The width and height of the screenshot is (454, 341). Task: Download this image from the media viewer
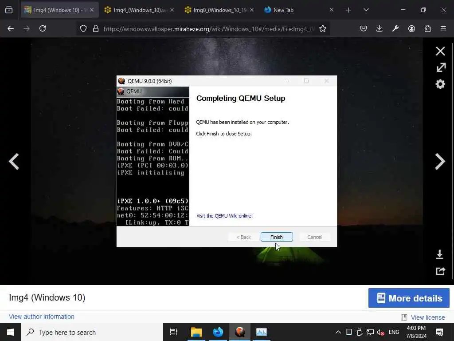tap(440, 254)
